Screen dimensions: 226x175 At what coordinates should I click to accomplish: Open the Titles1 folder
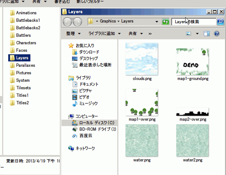tap(19, 95)
